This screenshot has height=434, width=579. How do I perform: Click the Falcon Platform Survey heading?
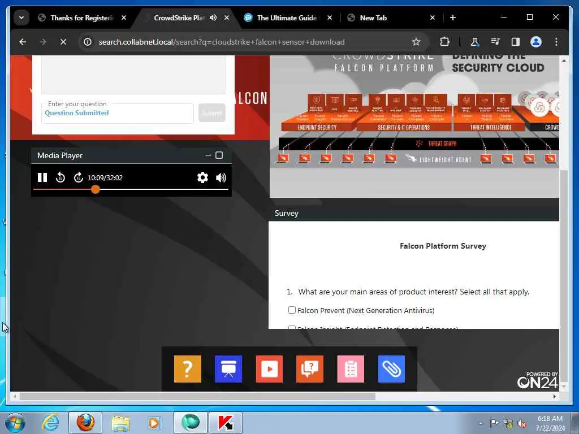click(x=443, y=246)
